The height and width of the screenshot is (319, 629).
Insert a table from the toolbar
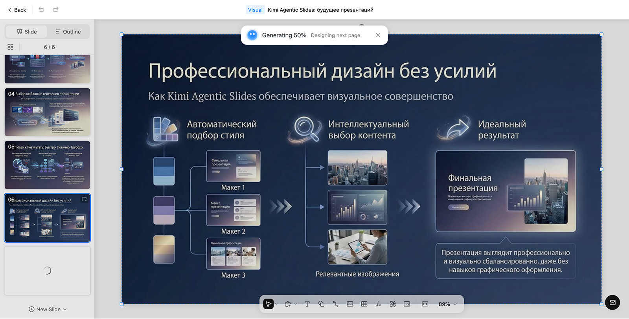[x=364, y=304]
